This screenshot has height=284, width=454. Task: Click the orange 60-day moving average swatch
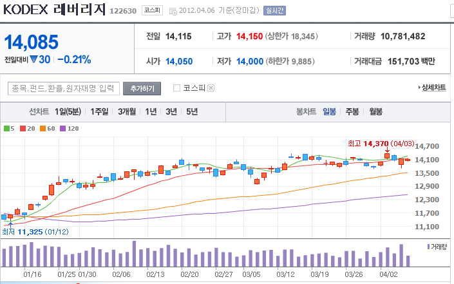point(43,128)
